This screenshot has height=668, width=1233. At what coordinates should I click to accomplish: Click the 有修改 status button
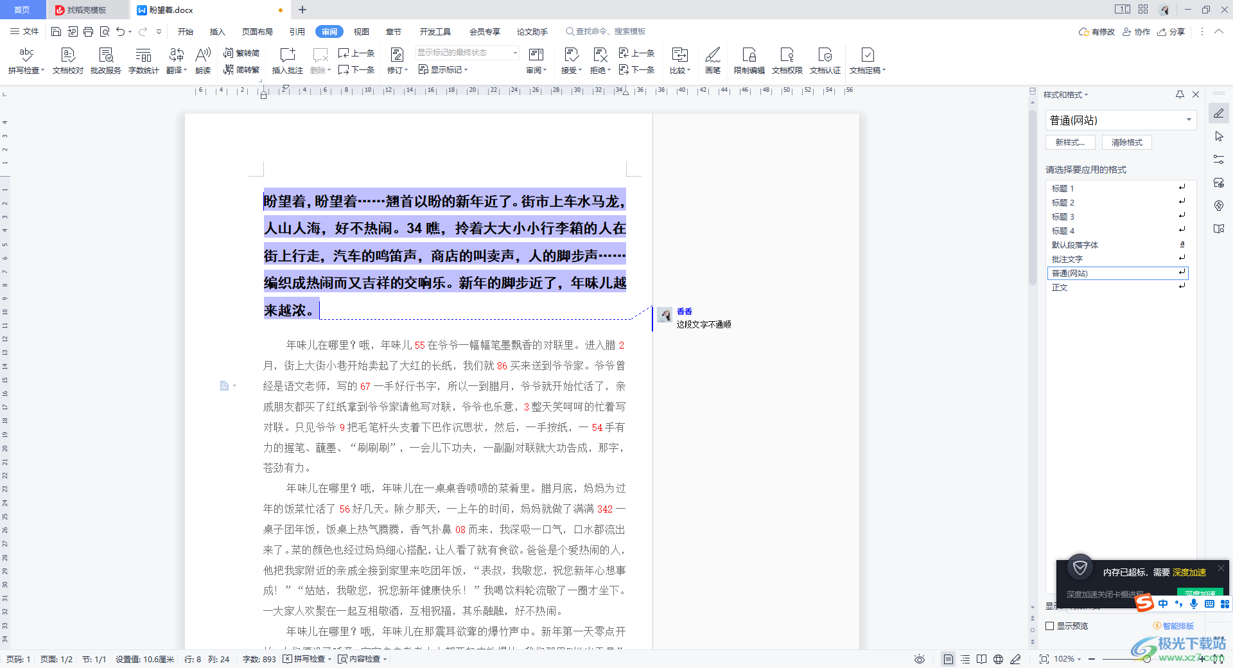(x=1097, y=31)
